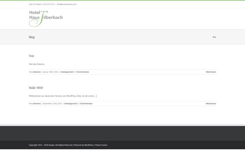
Task: Open the WordPress link in footer
Action: [x=89, y=145]
